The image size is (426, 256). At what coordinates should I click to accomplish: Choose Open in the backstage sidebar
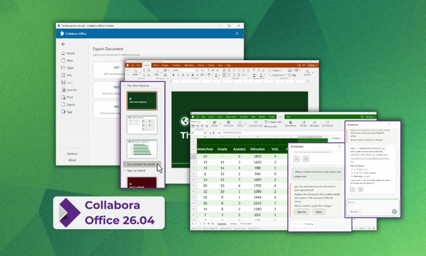(x=68, y=68)
